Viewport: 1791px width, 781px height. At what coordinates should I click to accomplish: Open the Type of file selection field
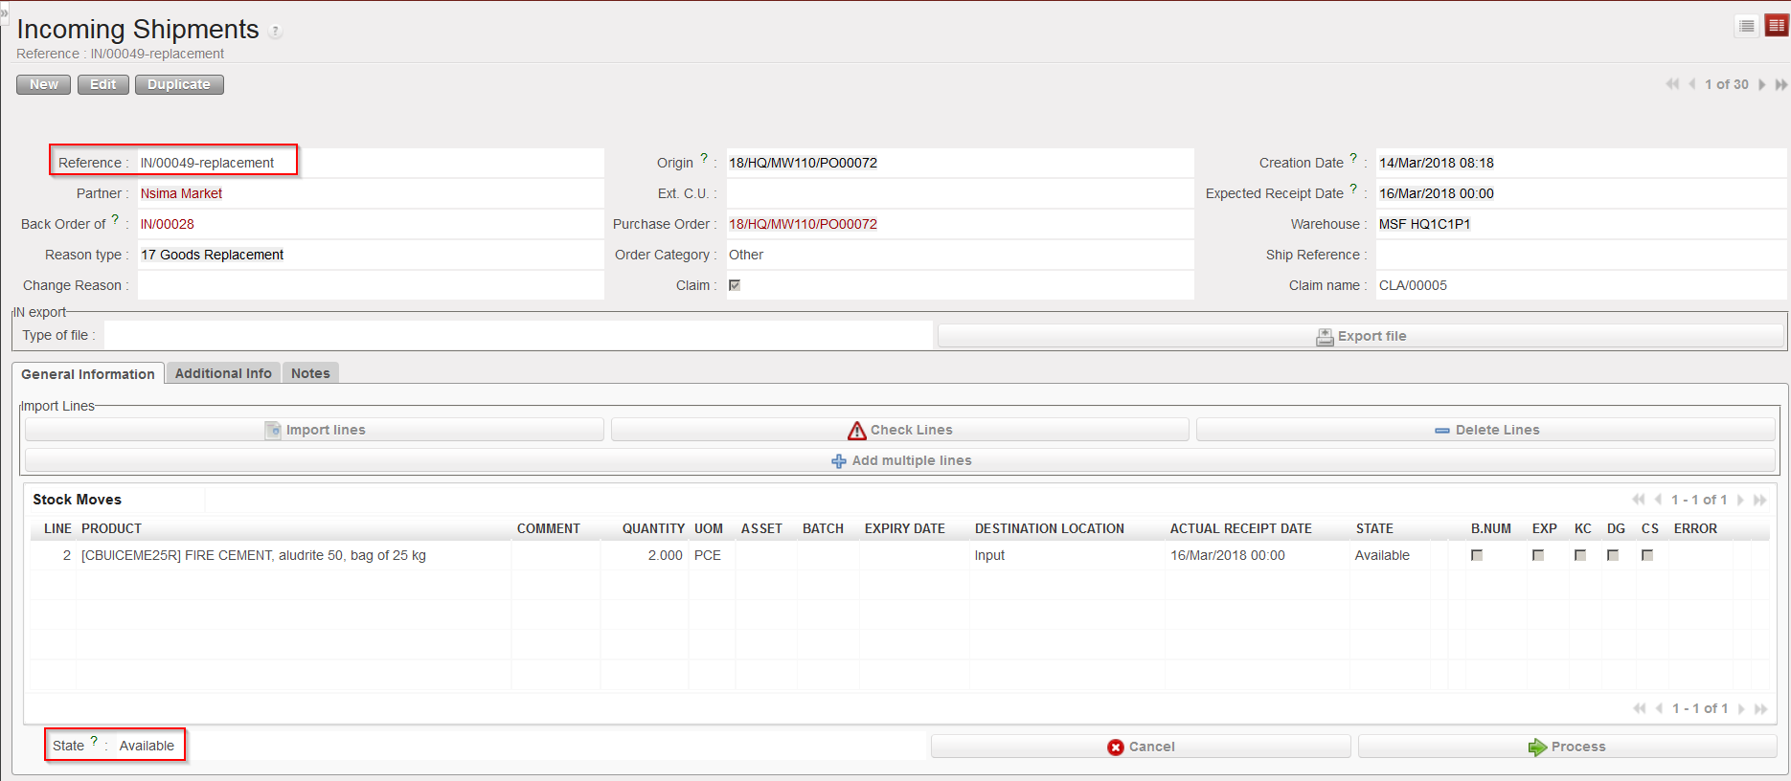(x=517, y=335)
